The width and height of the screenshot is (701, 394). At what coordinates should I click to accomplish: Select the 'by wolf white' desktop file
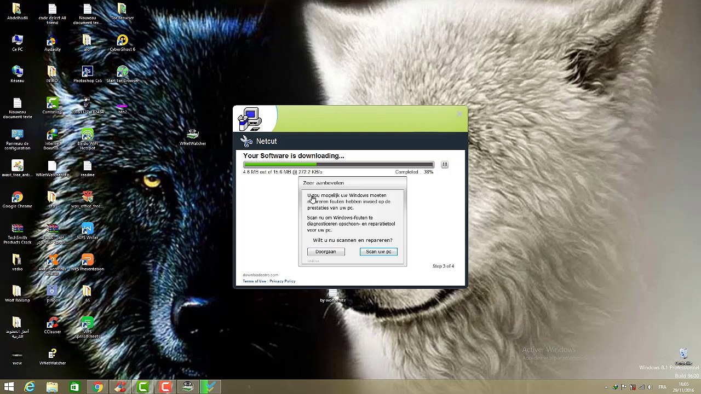[332, 296]
